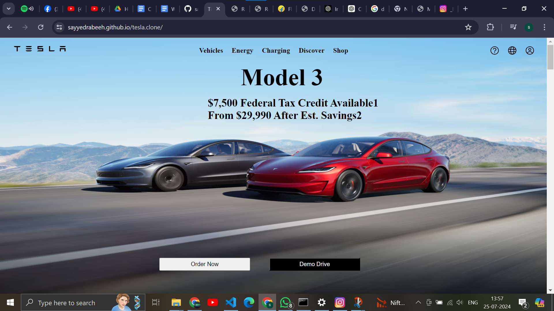Switch to the Instagram tab
554x311 pixels.
(446, 9)
